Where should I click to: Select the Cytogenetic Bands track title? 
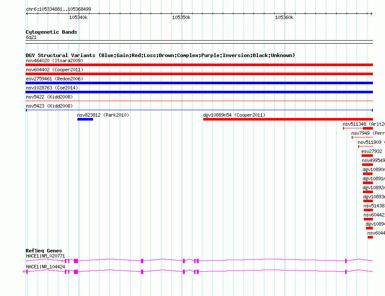51,32
